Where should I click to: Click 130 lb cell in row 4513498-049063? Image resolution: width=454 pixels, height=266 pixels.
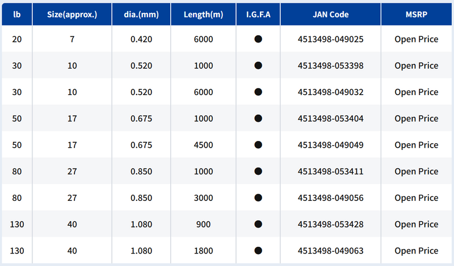(x=17, y=251)
